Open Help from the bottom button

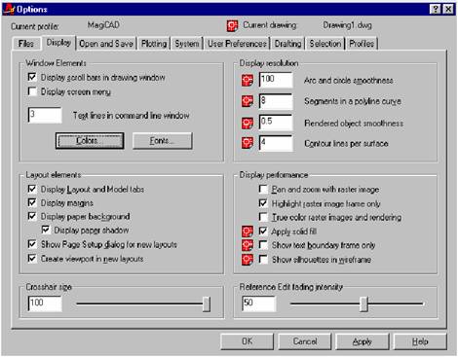click(420, 341)
